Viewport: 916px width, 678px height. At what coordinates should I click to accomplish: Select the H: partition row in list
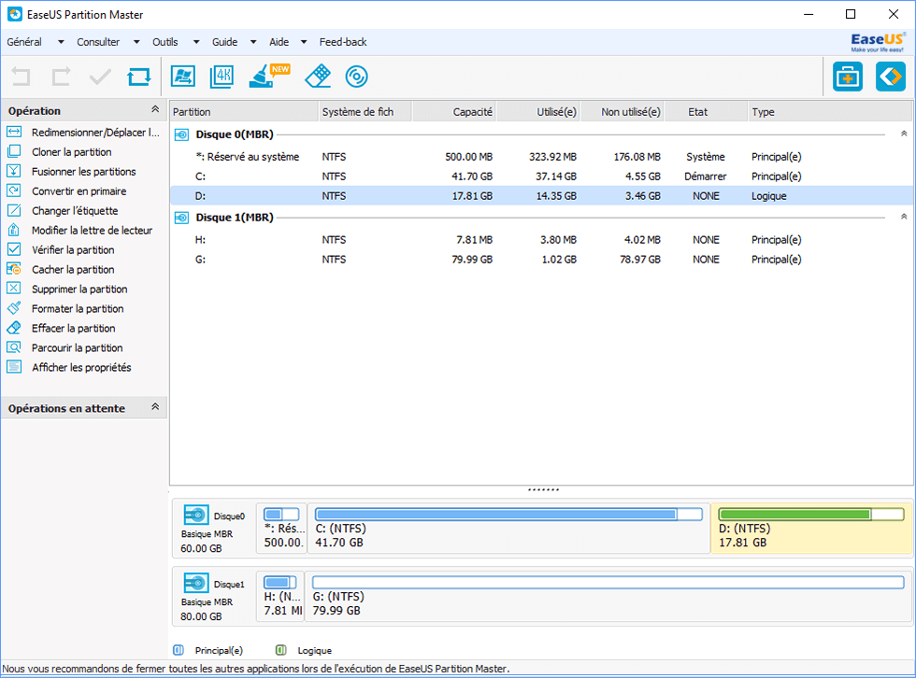541,240
